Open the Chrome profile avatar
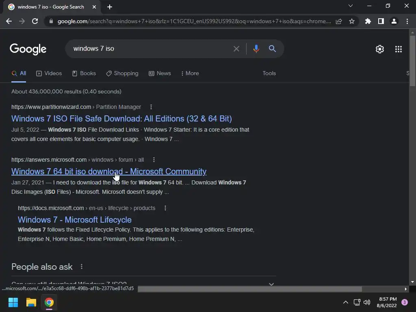Viewport: 416px width, 312px height. point(394,21)
